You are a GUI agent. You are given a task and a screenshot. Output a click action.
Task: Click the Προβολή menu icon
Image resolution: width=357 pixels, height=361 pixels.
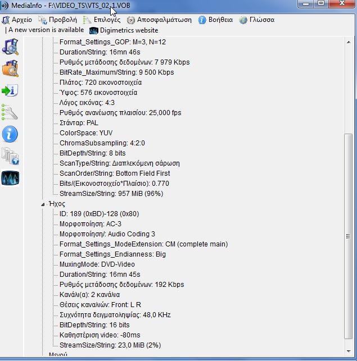(x=43, y=20)
